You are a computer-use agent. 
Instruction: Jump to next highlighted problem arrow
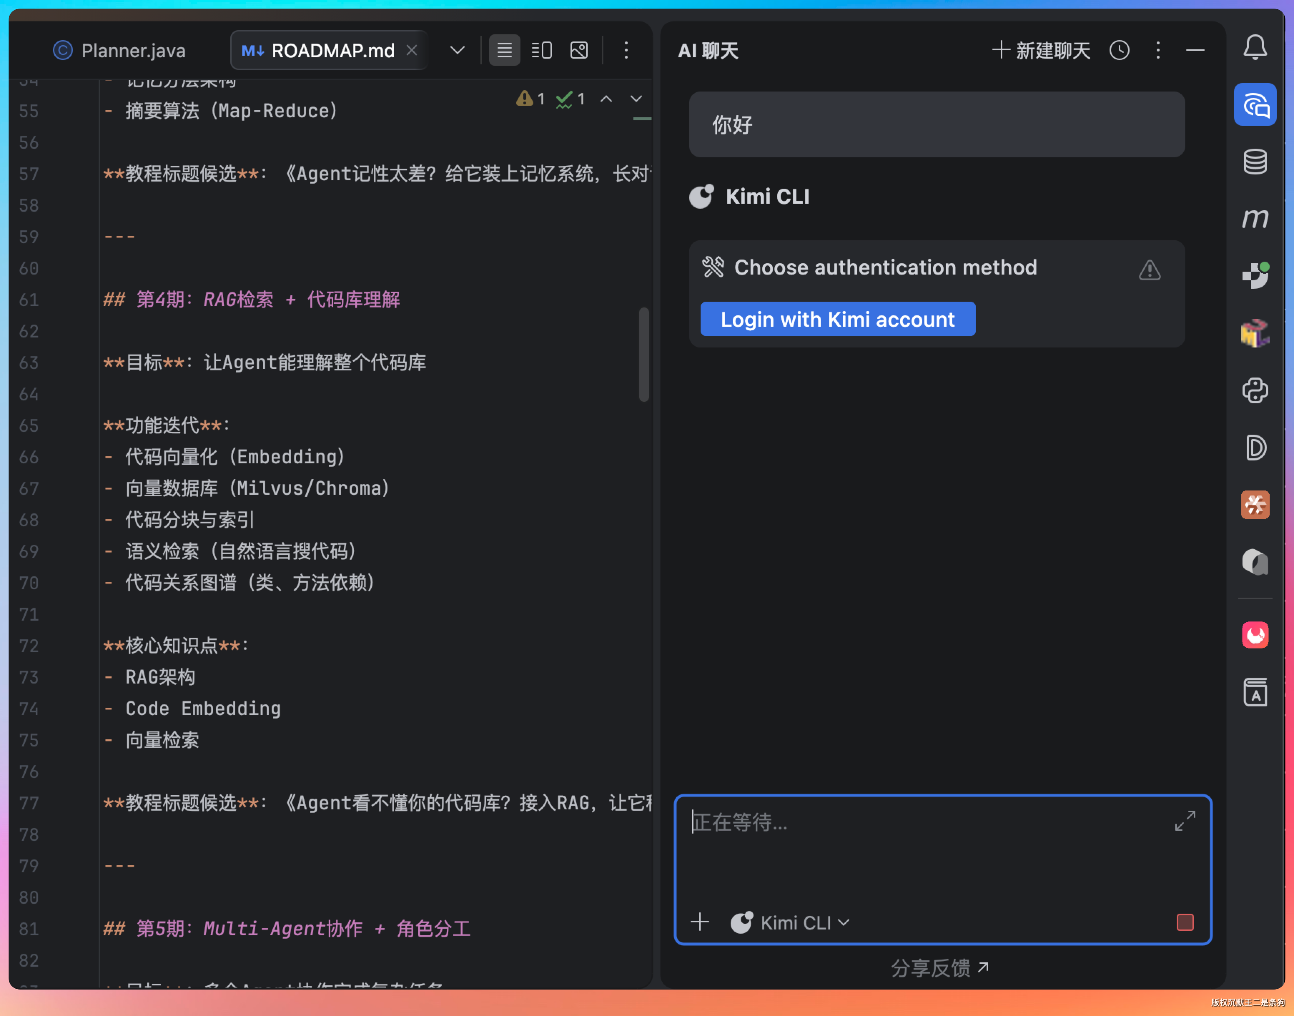pos(636,99)
